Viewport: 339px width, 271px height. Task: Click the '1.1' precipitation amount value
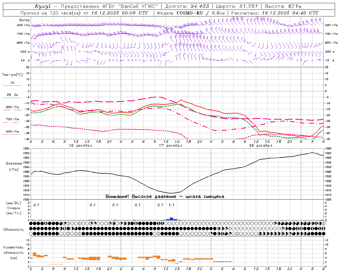tap(172, 205)
